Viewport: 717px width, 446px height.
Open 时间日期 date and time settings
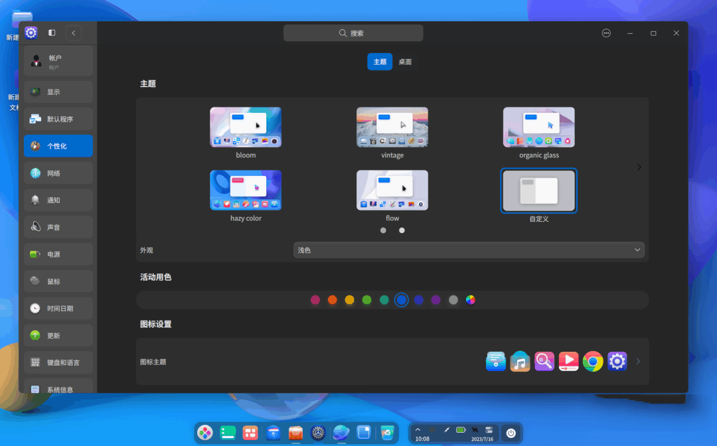coord(58,309)
